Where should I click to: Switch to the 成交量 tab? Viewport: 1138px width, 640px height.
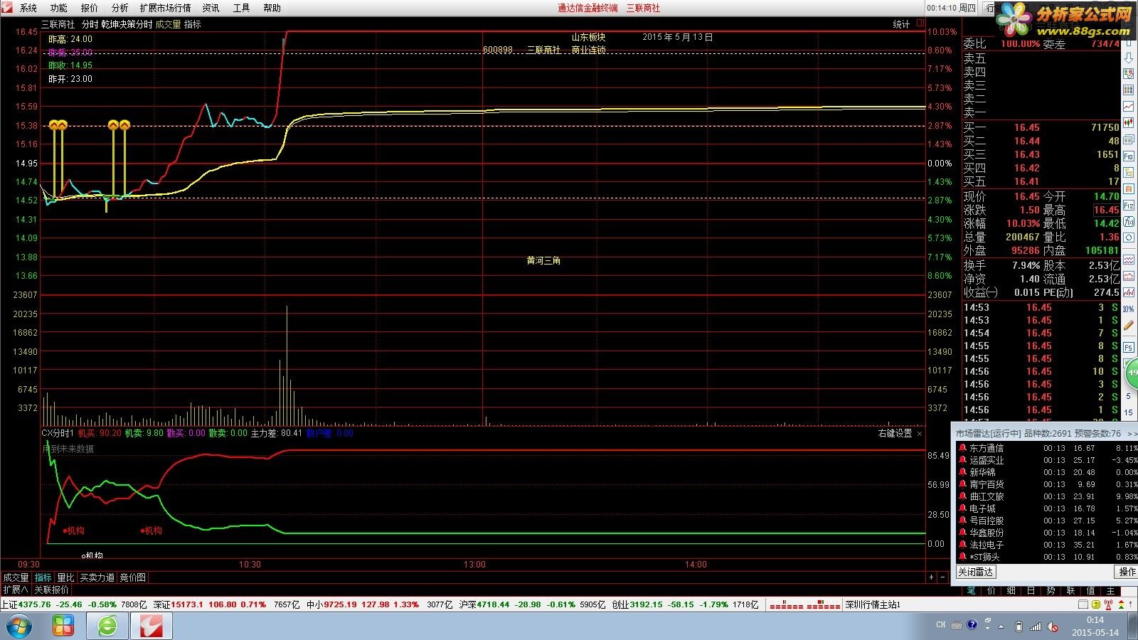pyautogui.click(x=16, y=577)
